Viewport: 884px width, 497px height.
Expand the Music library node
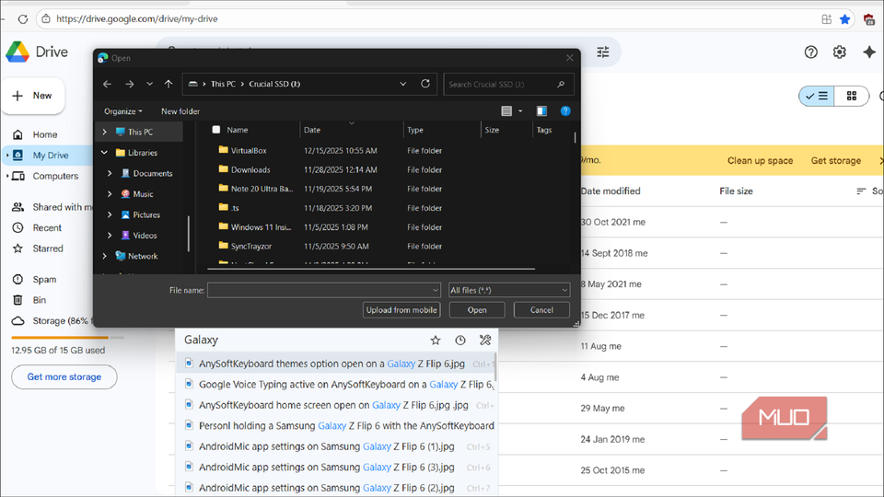tap(110, 194)
